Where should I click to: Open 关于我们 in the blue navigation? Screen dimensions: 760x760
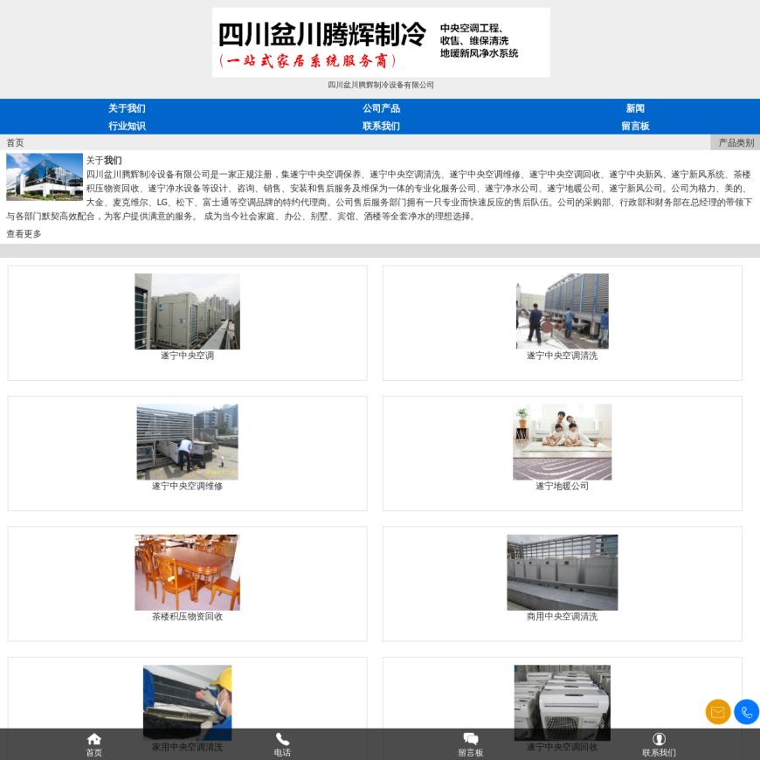click(127, 108)
